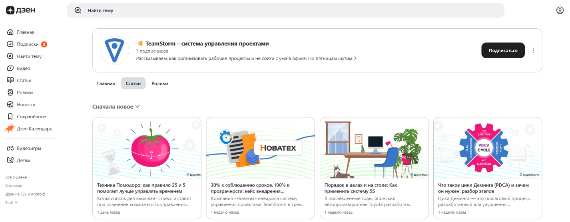Open the TeamStorm channel title link
This screenshot has width=570, height=222.
(207, 44)
